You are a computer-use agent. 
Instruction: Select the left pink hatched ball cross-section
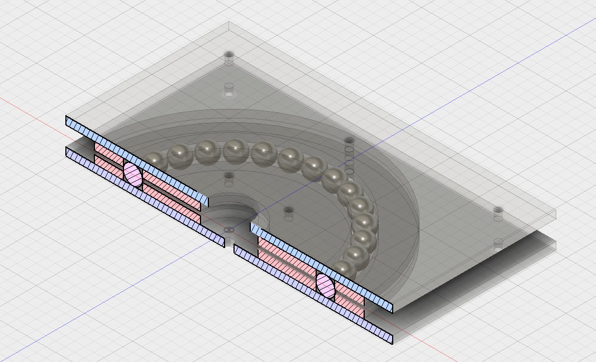click(132, 174)
